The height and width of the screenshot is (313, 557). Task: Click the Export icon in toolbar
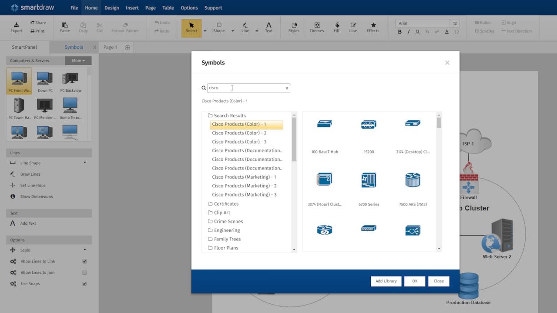(17, 27)
